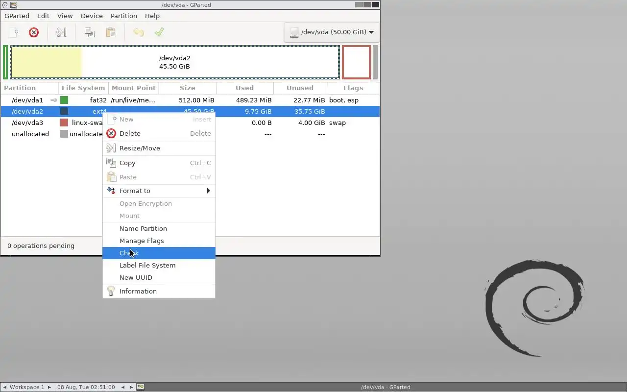627x392 pixels.
Task: Open the Partition menu
Action: (x=123, y=16)
